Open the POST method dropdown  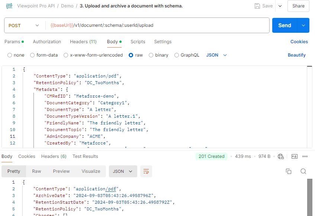24,26
